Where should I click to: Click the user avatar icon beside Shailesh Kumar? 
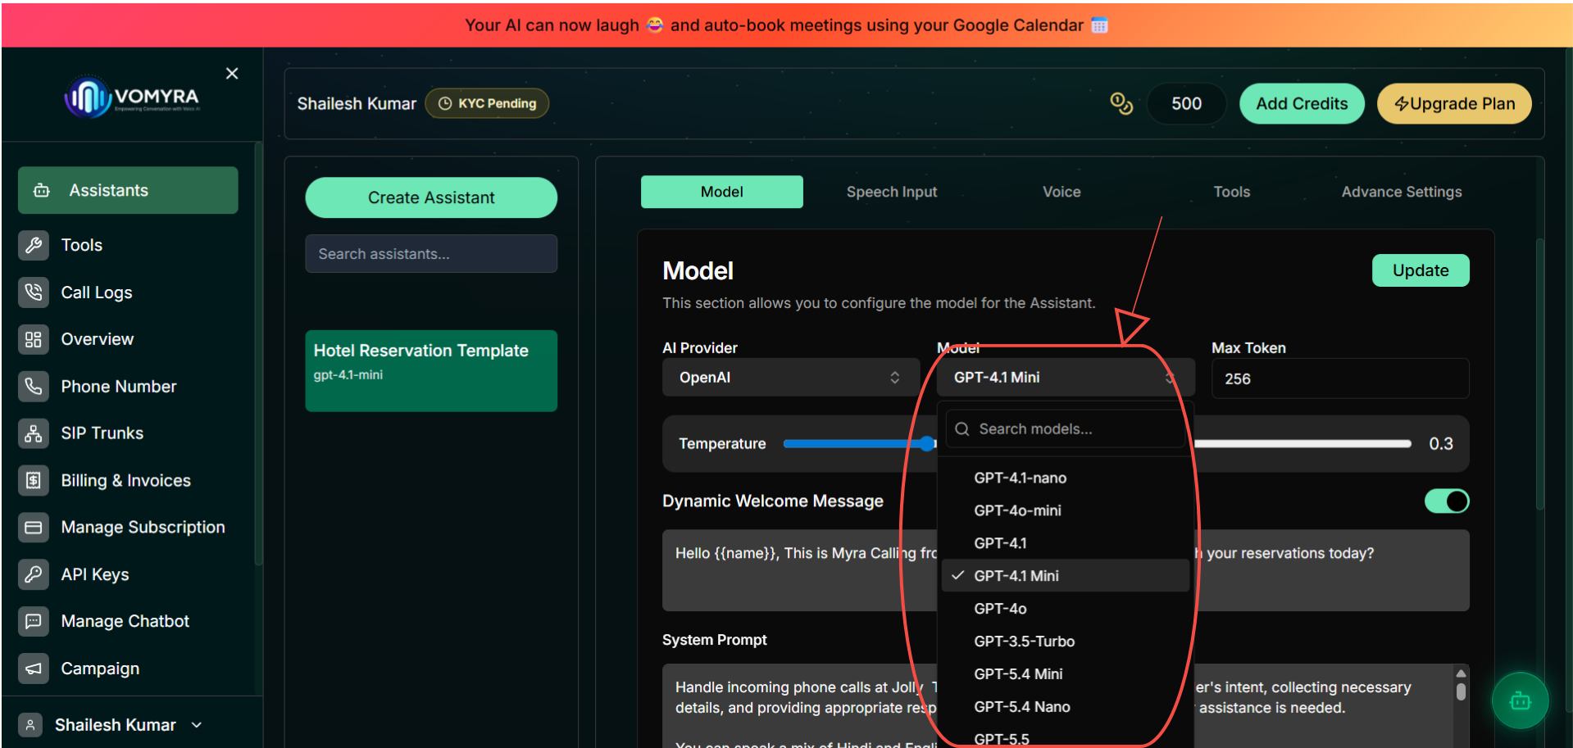[x=30, y=725]
